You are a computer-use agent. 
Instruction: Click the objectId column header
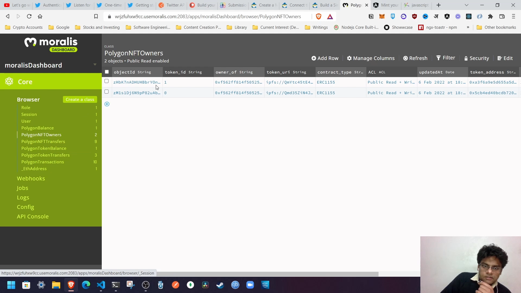click(137, 72)
